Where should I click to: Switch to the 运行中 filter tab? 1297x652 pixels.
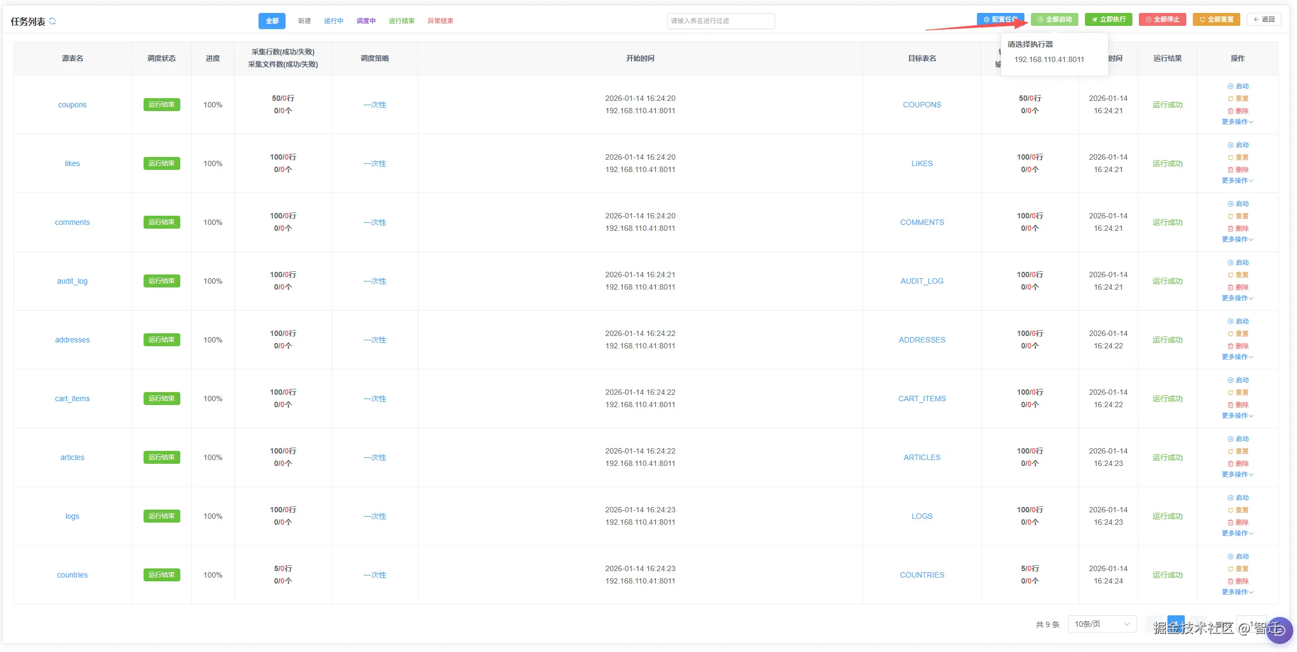coord(334,21)
